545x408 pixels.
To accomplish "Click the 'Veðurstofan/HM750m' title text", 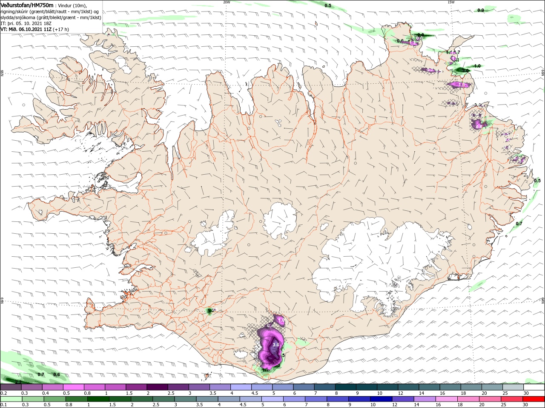I will tap(27, 5).
